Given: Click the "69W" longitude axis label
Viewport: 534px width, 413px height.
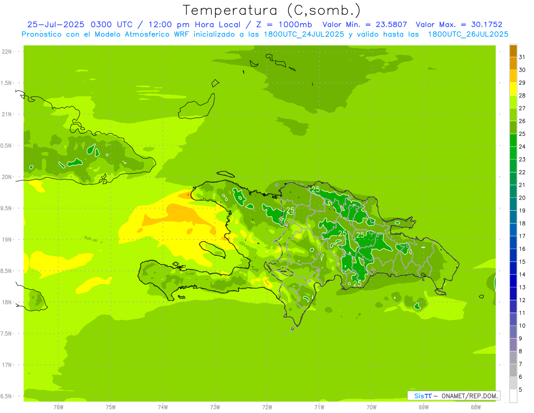Looking at the screenshot, I should click(424, 407).
